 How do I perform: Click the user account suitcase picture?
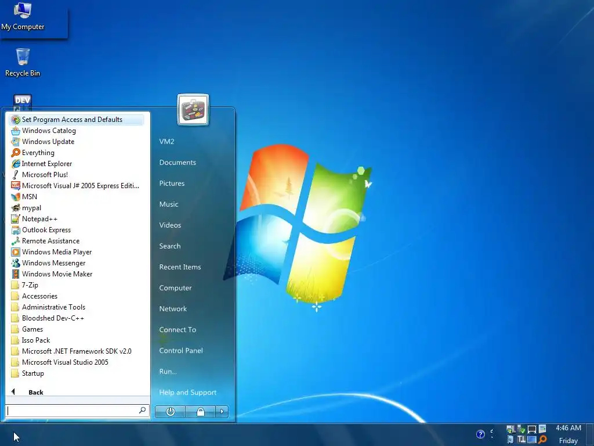click(193, 110)
